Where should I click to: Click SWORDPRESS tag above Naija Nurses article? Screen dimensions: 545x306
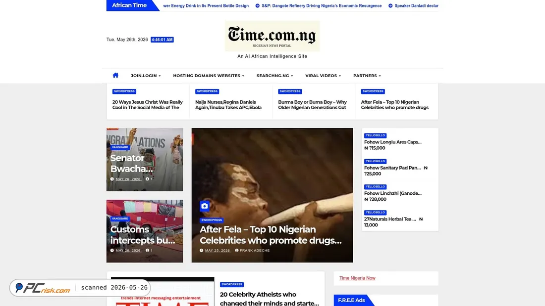[207, 91]
